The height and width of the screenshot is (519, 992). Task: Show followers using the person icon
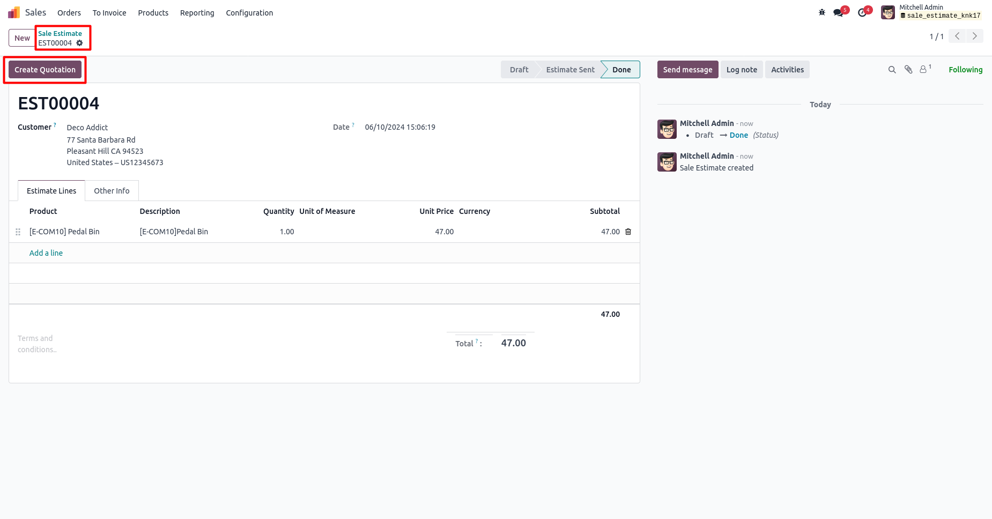pyautogui.click(x=925, y=69)
